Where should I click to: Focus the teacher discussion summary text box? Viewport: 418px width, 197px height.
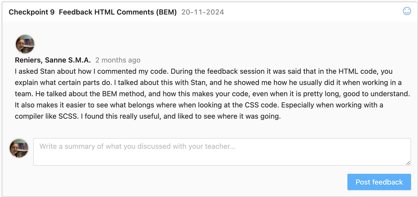222,152
